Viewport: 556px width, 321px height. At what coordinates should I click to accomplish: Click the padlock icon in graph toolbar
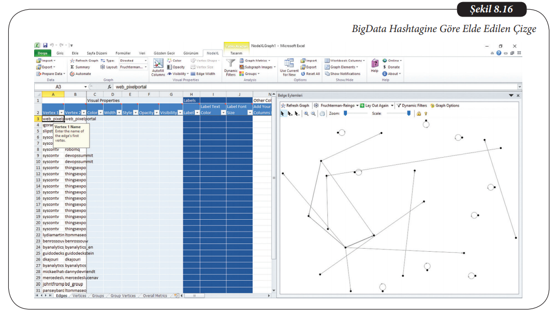[418, 113]
